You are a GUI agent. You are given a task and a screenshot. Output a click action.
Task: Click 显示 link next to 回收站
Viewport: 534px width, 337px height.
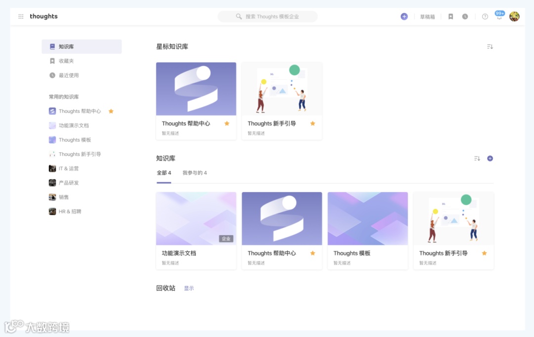pos(189,289)
